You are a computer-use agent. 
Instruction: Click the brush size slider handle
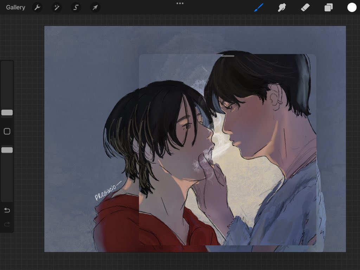(7, 112)
